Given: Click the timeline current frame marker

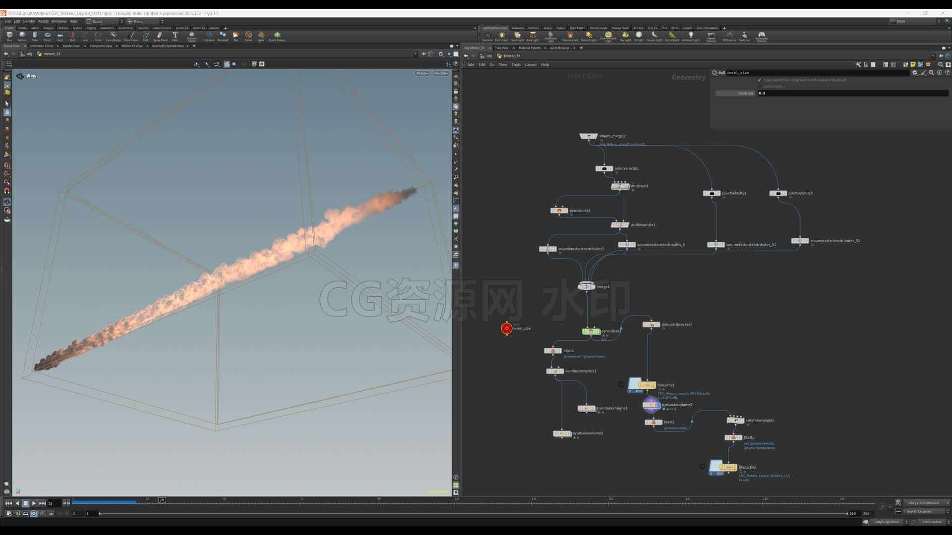Looking at the screenshot, I should 162,500.
